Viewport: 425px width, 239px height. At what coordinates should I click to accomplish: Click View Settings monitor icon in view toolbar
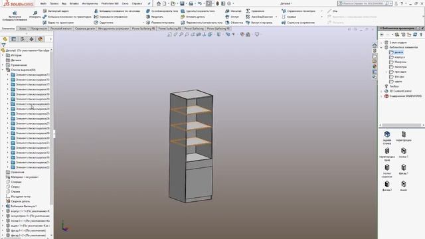click(x=257, y=35)
